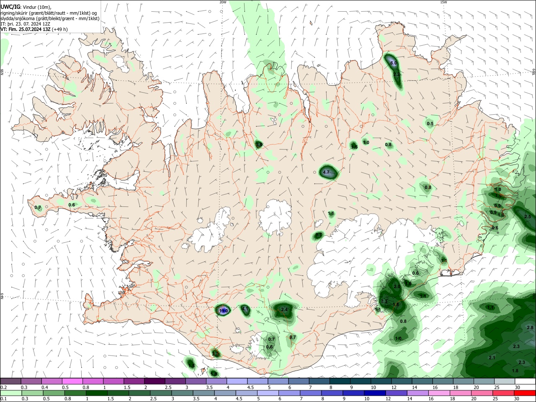Image resolution: width=536 pixels, height=402 pixels.
Task: Click the 2.0 precipitation label on the southeast coast
Action: (397, 286)
